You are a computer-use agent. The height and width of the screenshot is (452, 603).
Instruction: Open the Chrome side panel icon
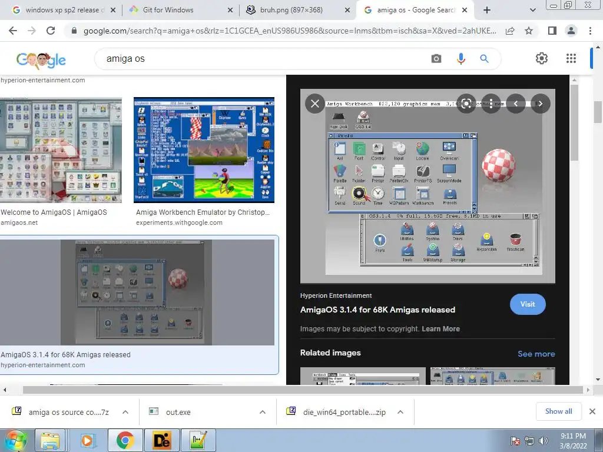[x=552, y=31]
